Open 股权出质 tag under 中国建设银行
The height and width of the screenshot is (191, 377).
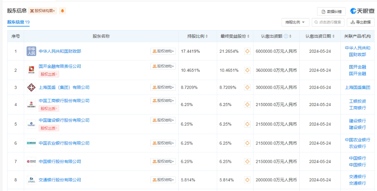[49, 128]
